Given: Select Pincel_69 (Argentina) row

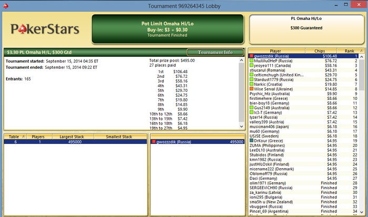Looking at the screenshot, I should point(303,211).
